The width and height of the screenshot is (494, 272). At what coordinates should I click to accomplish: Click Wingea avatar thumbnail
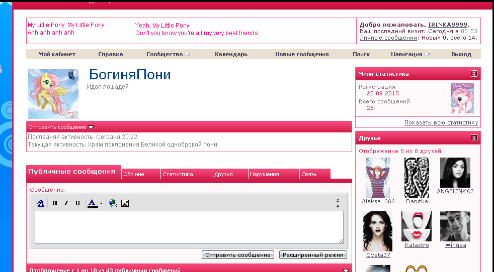(455, 226)
